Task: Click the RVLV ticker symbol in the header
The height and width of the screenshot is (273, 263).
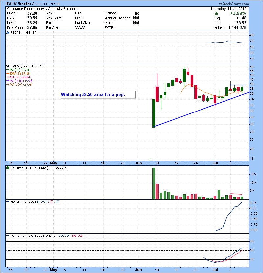Action: click(11, 4)
